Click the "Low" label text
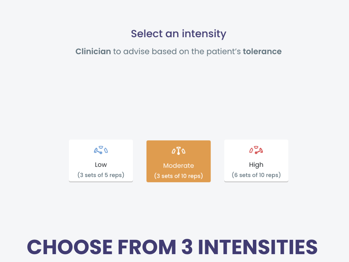This screenshot has width=349, height=262. click(x=101, y=164)
